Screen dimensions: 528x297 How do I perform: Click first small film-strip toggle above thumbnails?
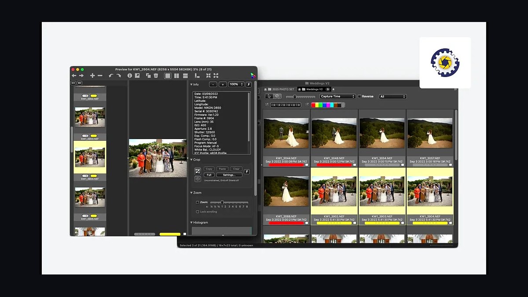click(73, 83)
